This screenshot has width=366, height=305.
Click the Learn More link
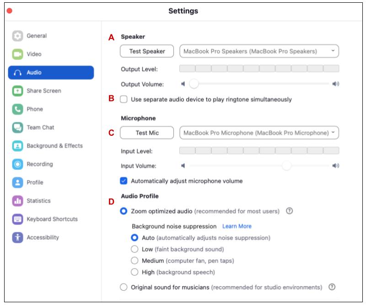[x=237, y=226]
